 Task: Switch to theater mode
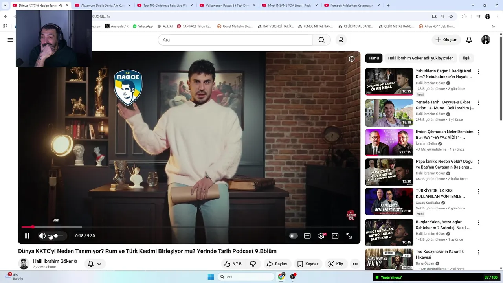tap(335, 236)
